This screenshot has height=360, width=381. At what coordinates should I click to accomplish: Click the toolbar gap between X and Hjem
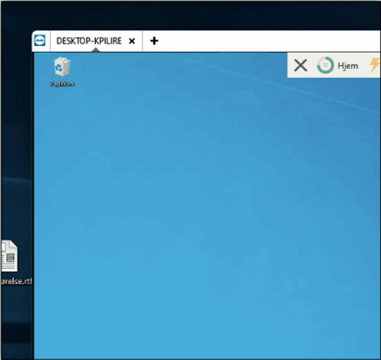coord(312,66)
